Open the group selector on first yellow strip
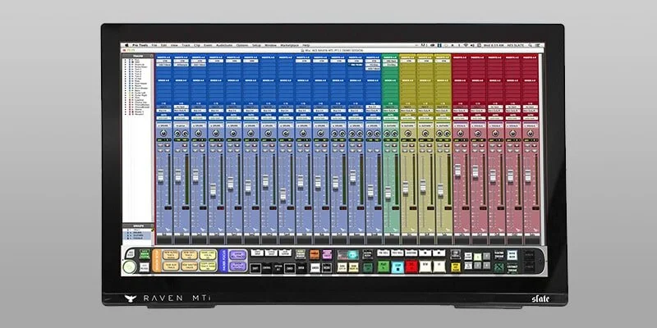Viewport: 657px width, 328px height. pyautogui.click(x=408, y=126)
